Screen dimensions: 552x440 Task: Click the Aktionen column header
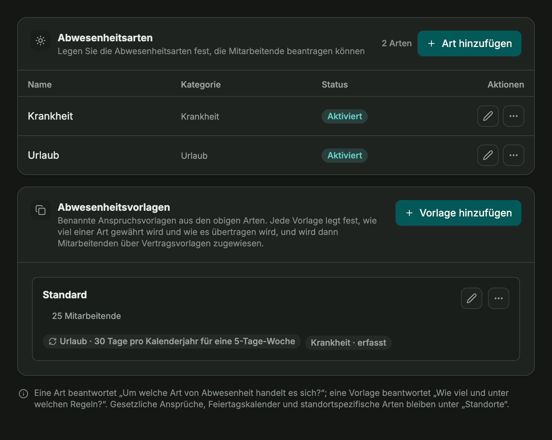(505, 85)
